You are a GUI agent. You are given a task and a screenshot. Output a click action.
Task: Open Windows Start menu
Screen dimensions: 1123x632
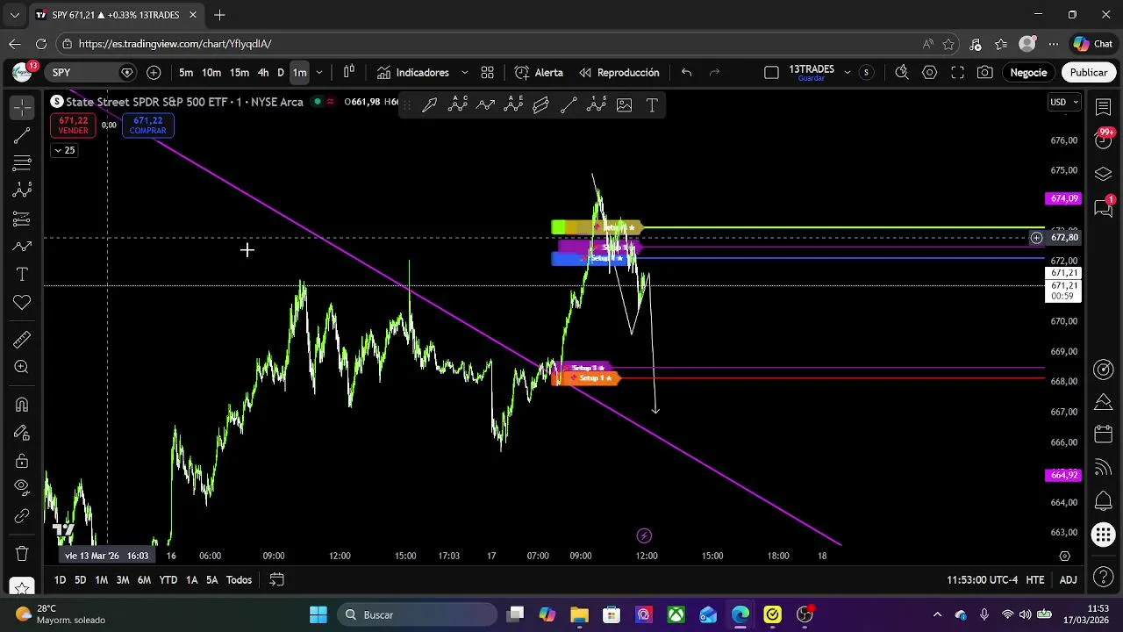coord(318,614)
